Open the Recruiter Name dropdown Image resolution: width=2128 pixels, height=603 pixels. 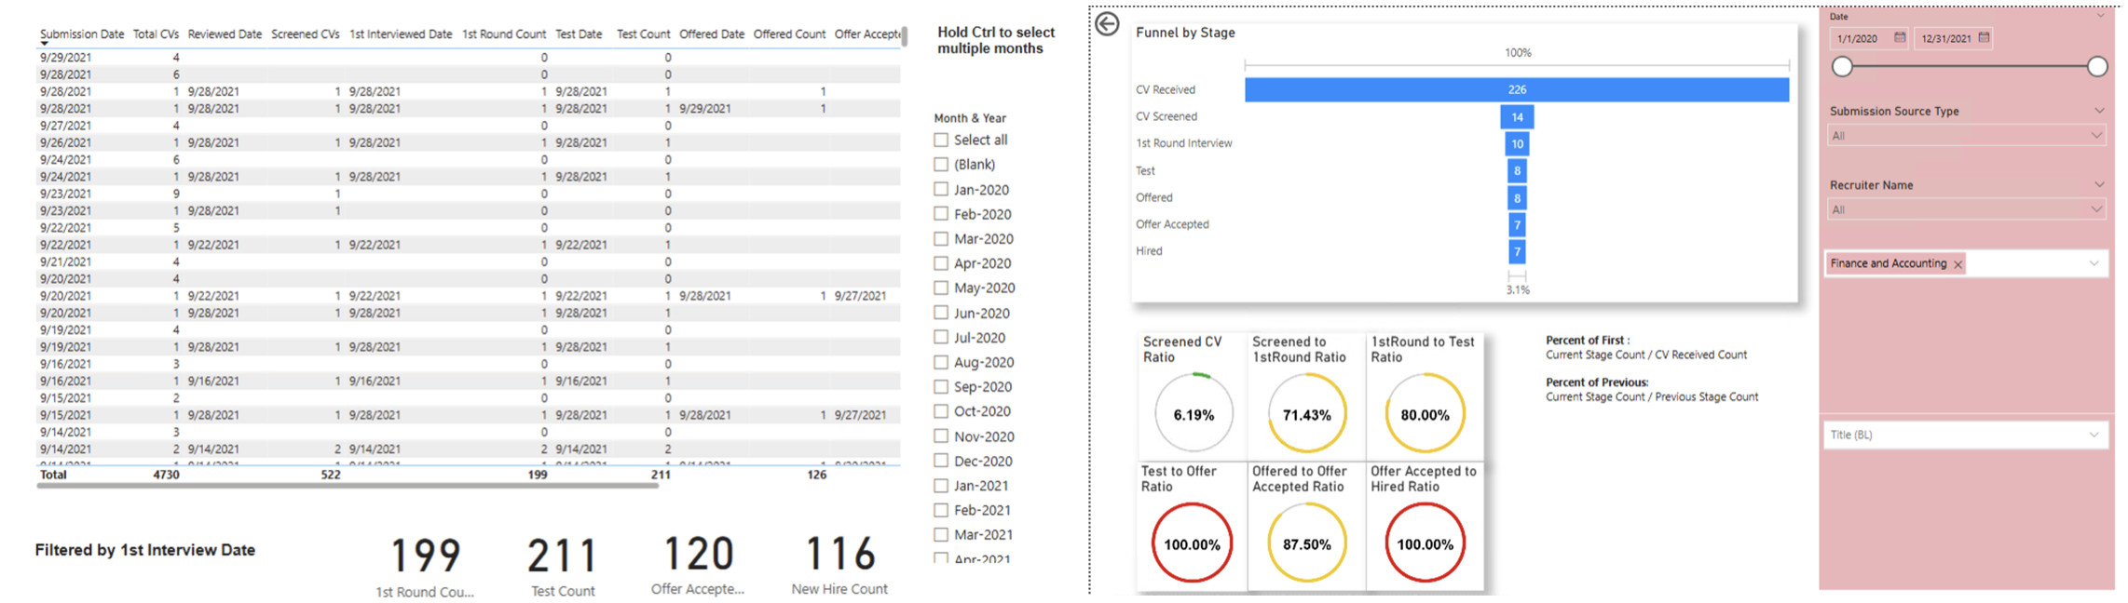click(1966, 210)
